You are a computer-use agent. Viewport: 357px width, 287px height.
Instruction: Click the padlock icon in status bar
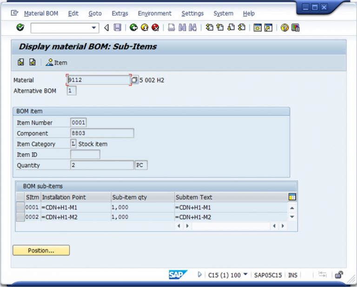click(339, 275)
